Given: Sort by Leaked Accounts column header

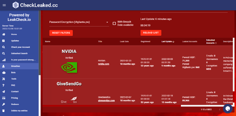Looking at the screenshot, I should pyautogui.click(x=190, y=42).
